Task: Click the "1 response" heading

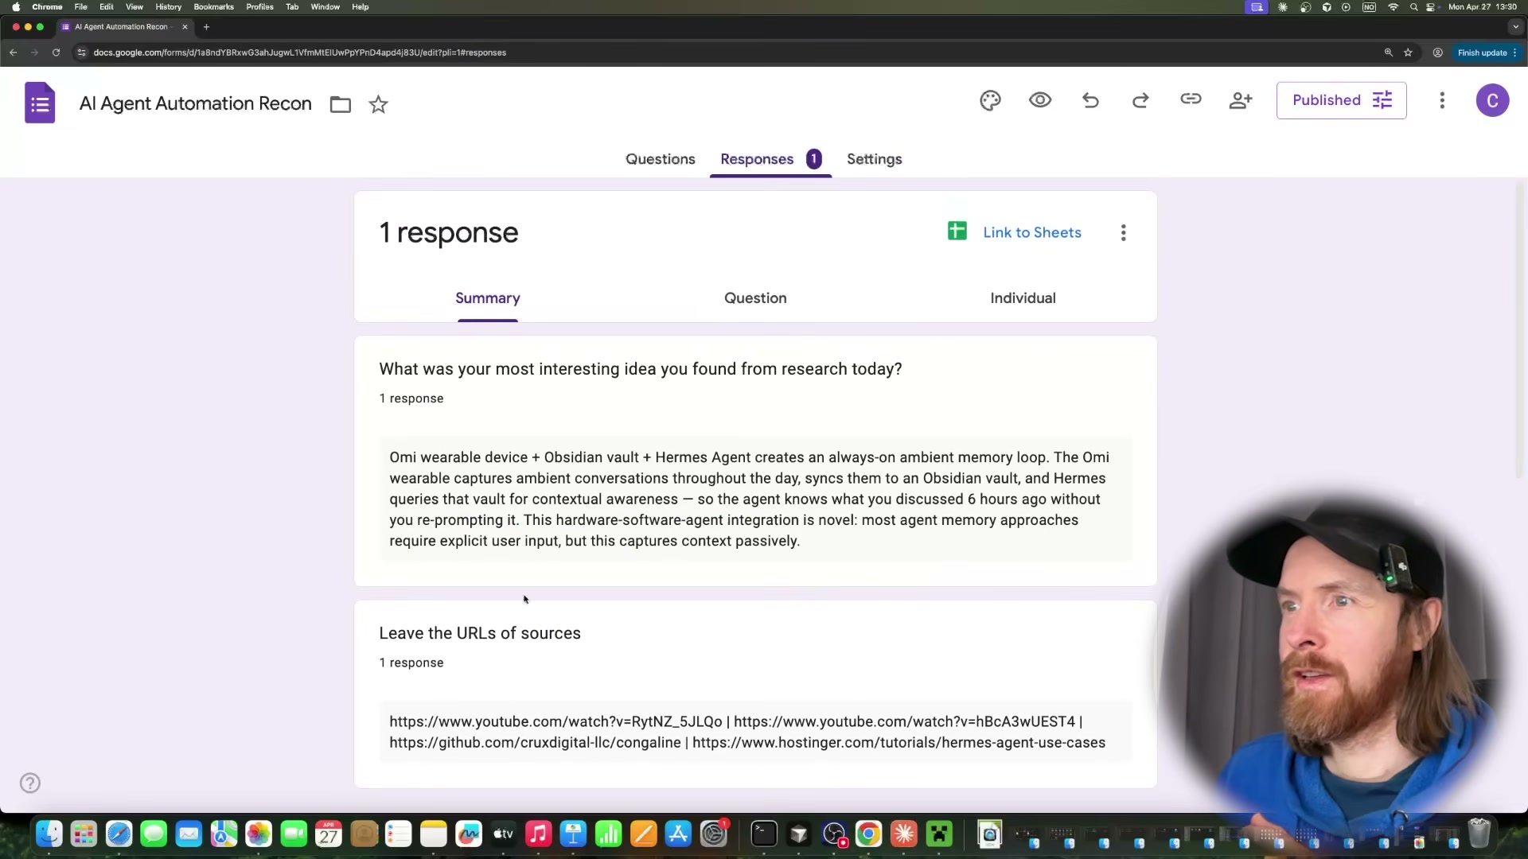Action: (449, 233)
